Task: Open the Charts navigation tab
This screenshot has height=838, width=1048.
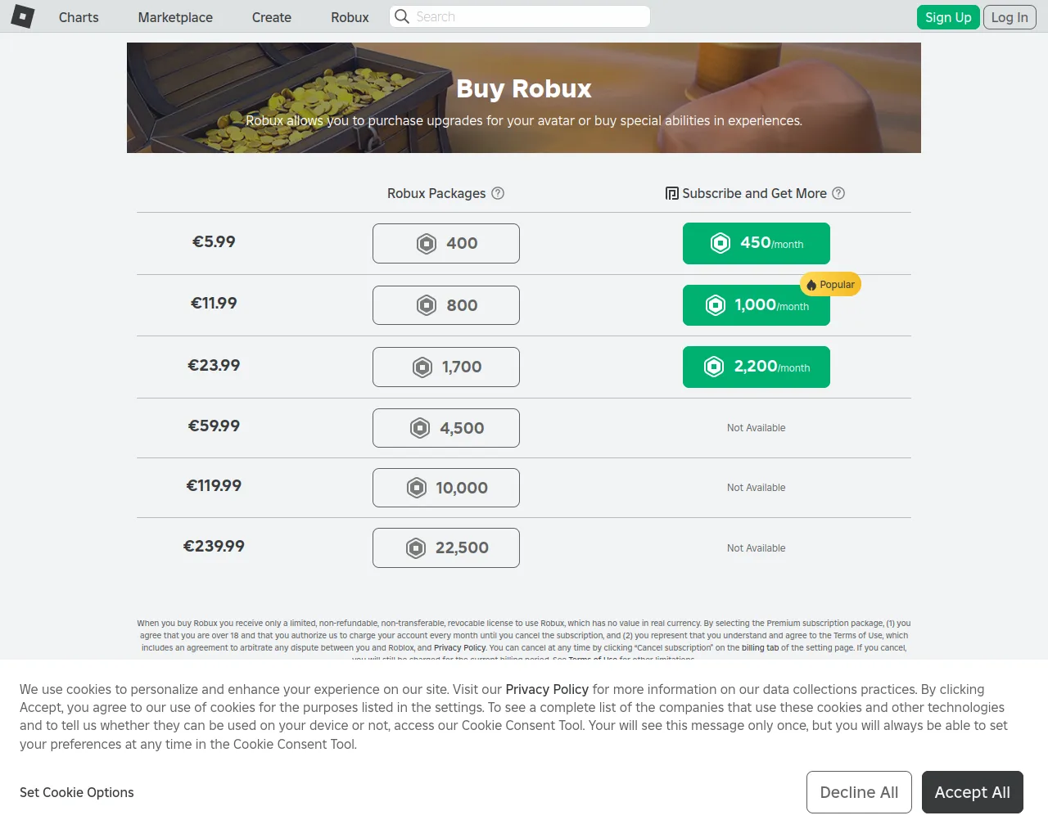Action: [79, 17]
